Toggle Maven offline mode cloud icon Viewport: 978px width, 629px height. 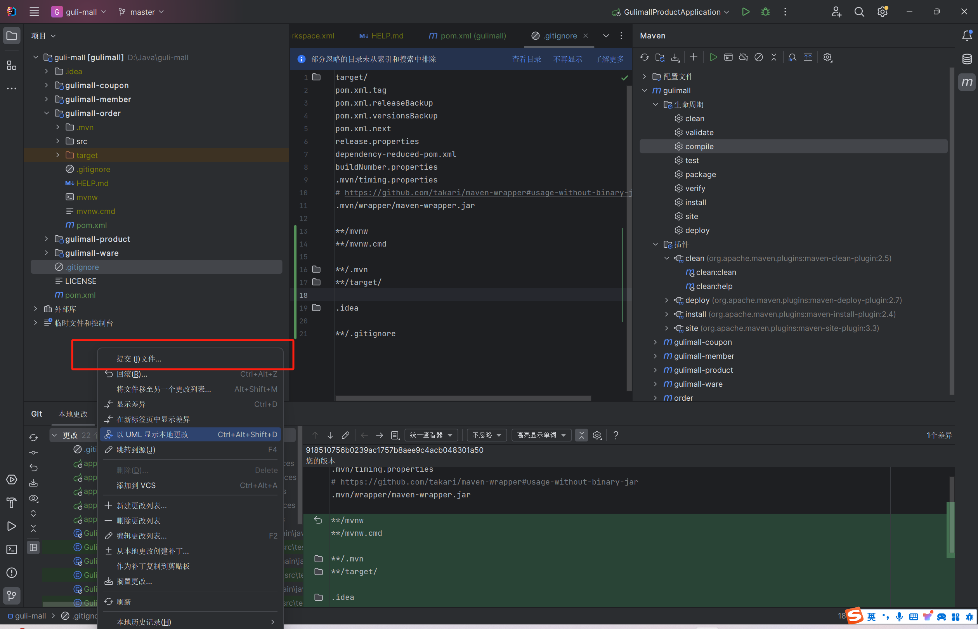pyautogui.click(x=743, y=57)
